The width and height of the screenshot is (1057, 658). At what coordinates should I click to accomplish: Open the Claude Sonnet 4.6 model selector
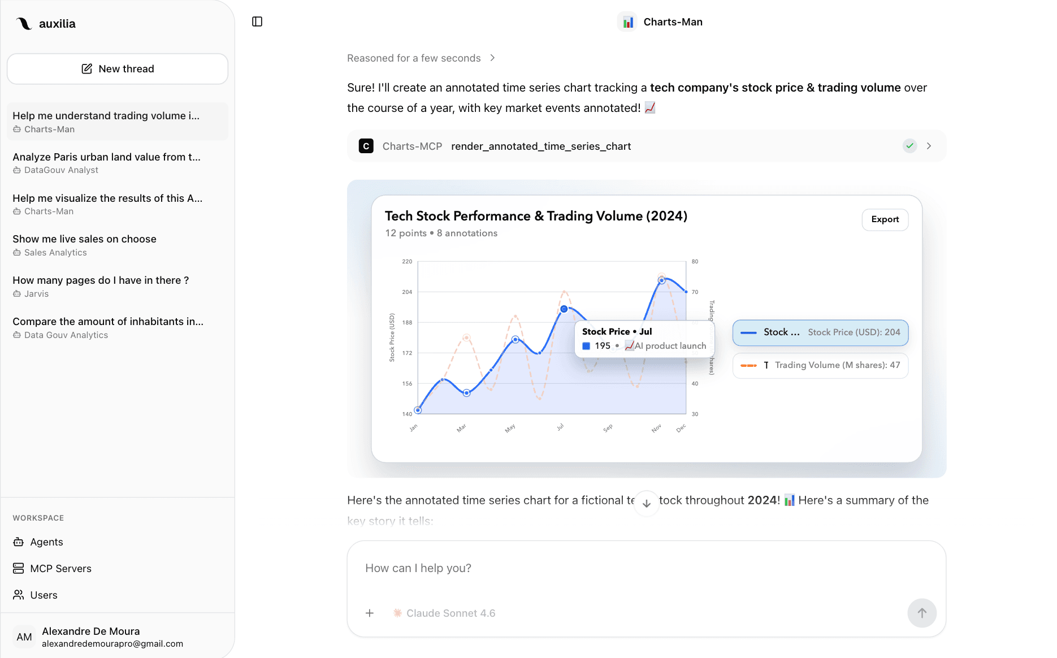pos(444,613)
